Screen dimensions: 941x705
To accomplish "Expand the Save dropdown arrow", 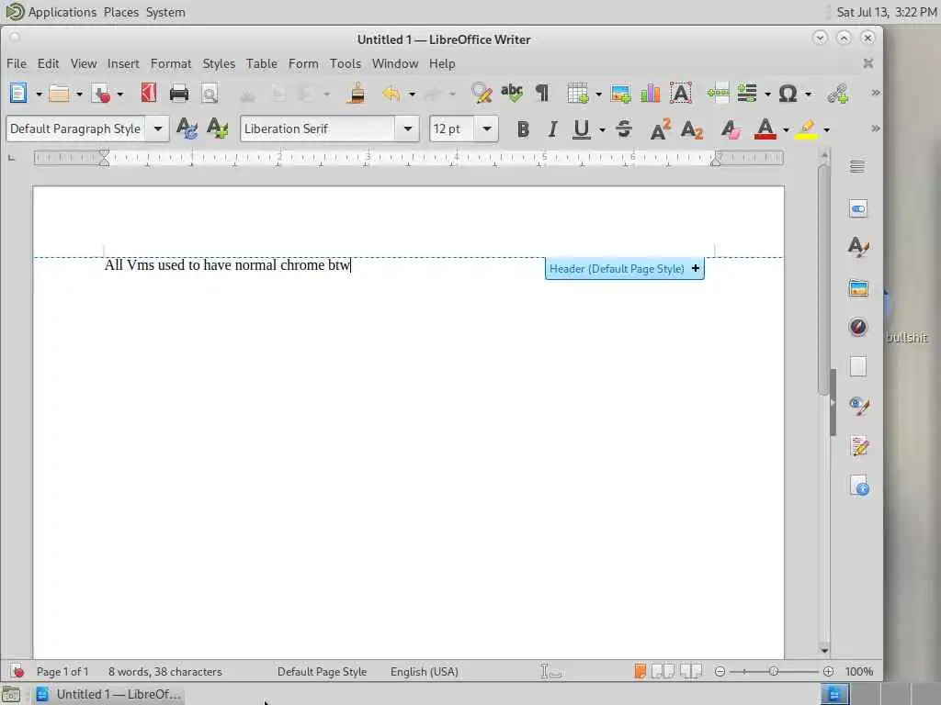I will 120,95.
